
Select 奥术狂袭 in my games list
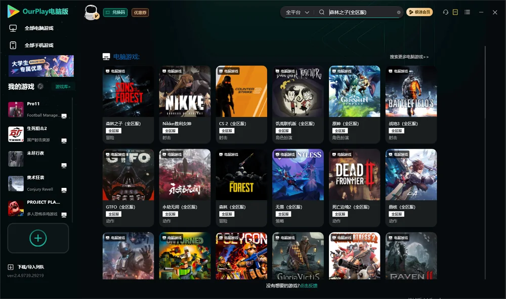[38, 184]
